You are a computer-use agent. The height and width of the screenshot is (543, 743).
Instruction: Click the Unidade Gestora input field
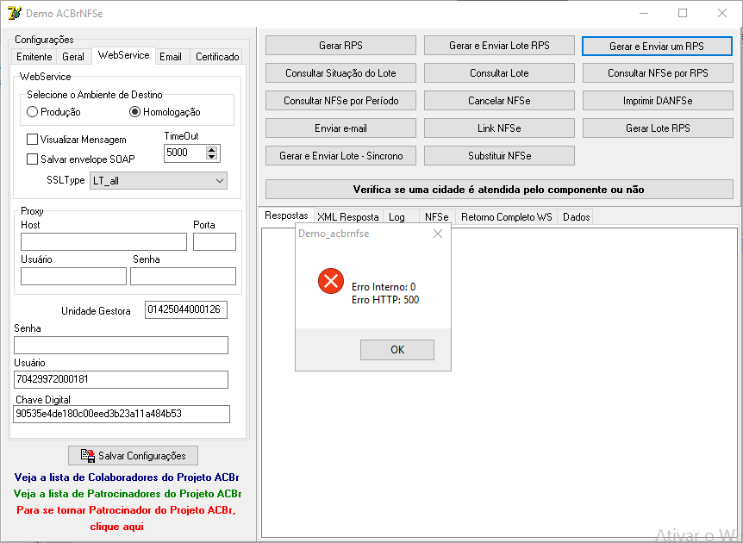(186, 310)
